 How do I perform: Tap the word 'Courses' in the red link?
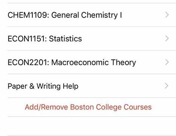coord(138,107)
